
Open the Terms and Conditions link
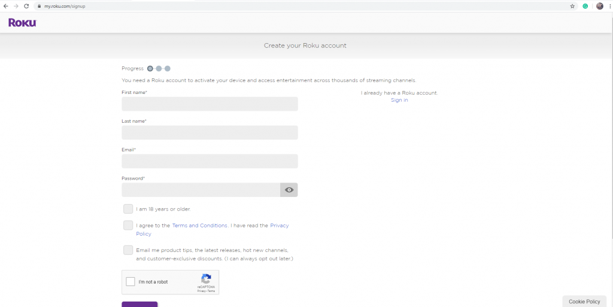(x=200, y=226)
